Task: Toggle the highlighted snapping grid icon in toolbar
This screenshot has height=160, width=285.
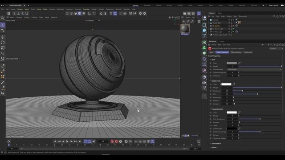Action: click(x=115, y=13)
